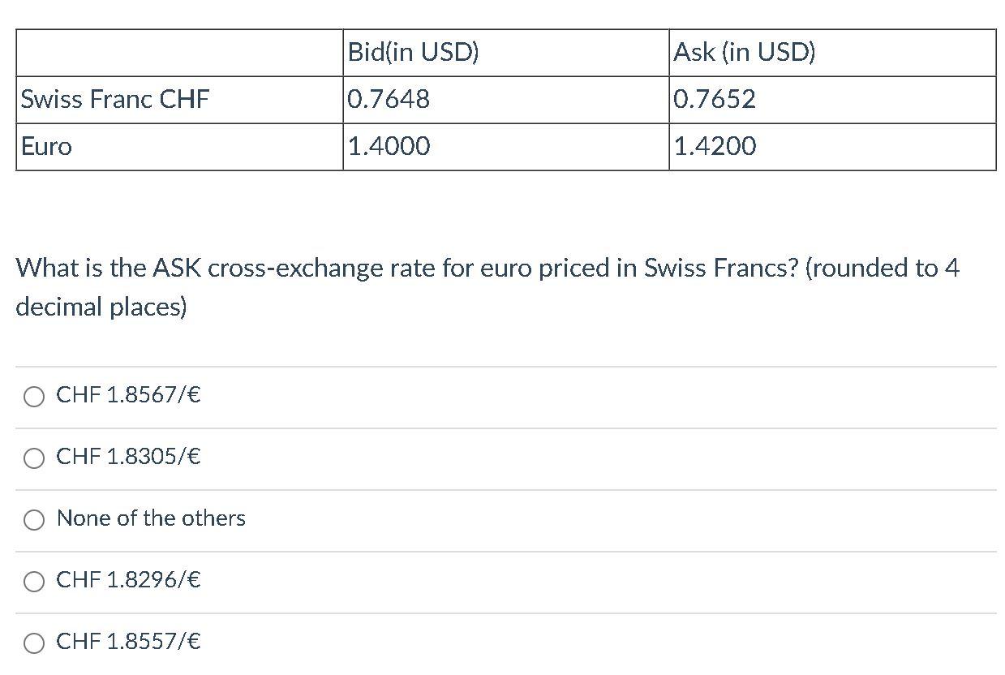
Task: Select the CHF 1.8557/€ radio circle
Action: (34, 643)
